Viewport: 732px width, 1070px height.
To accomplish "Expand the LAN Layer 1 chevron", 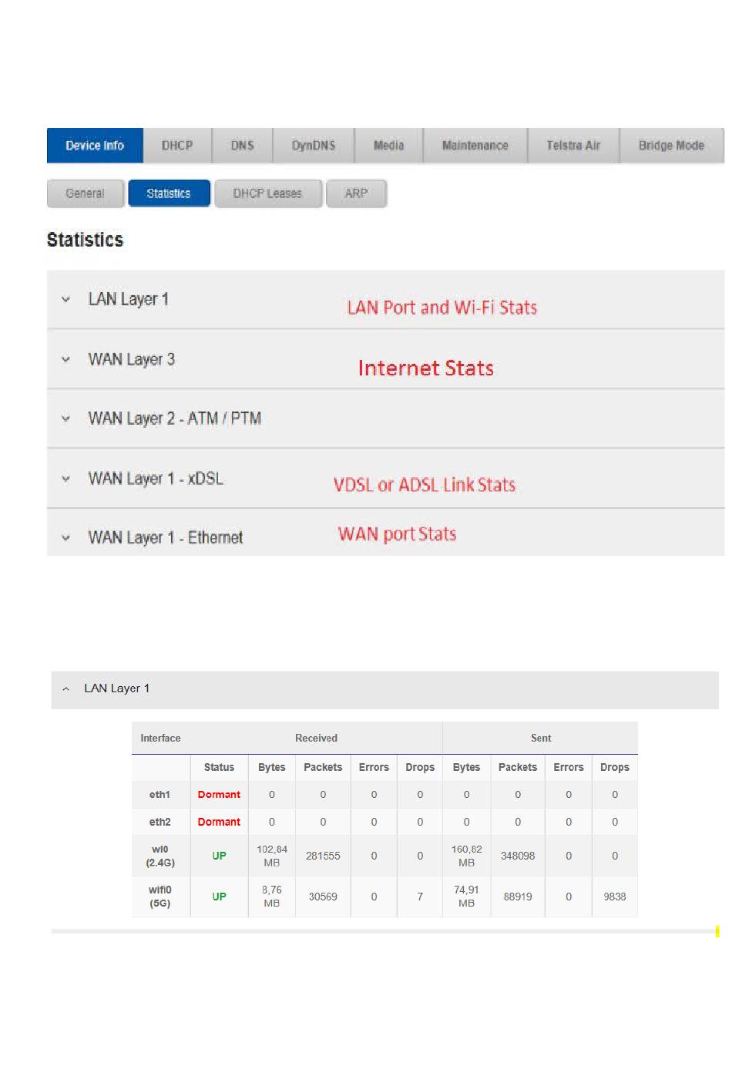I will [x=66, y=300].
